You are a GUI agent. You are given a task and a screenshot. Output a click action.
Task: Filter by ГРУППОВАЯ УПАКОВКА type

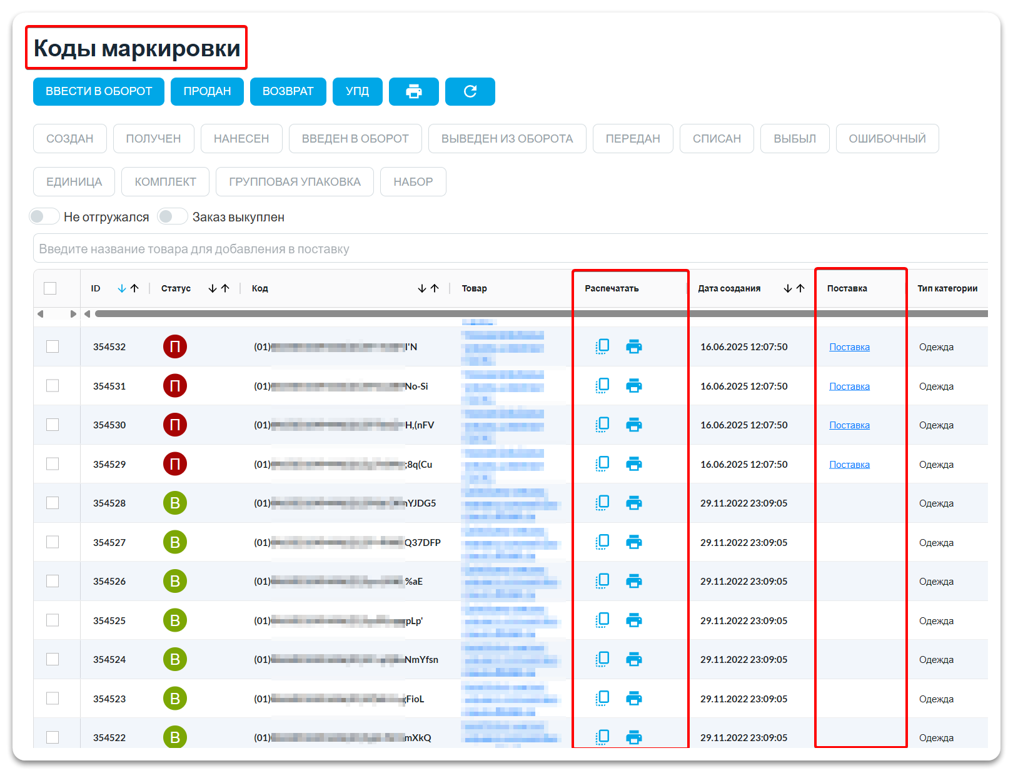295,181
